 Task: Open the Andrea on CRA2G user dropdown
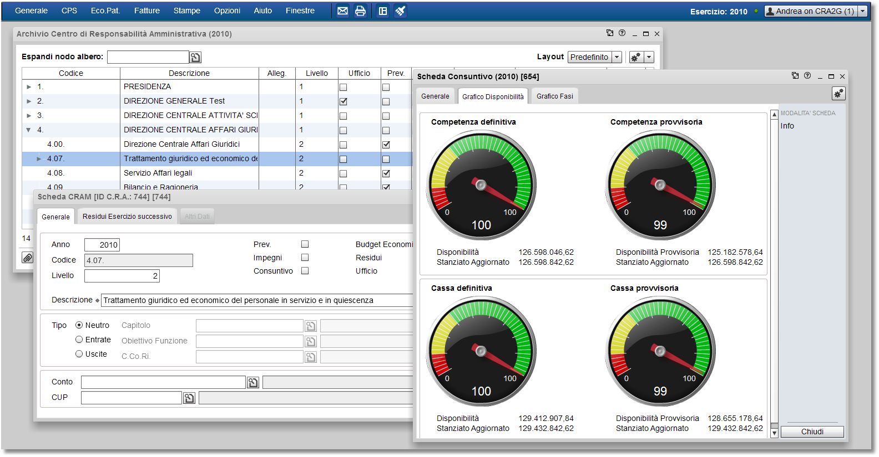[862, 11]
